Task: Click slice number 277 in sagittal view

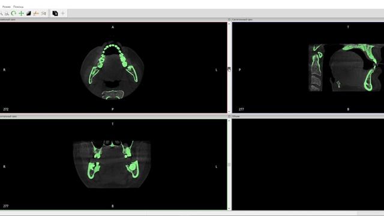Action: [241, 109]
